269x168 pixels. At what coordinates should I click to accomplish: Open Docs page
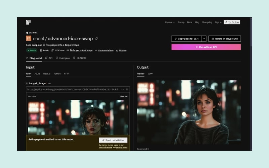tap(190, 22)
